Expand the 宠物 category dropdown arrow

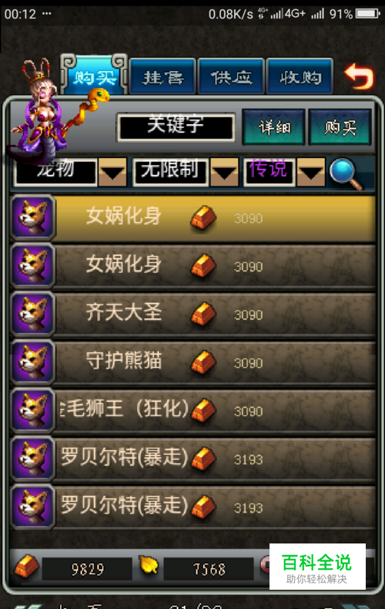112,172
